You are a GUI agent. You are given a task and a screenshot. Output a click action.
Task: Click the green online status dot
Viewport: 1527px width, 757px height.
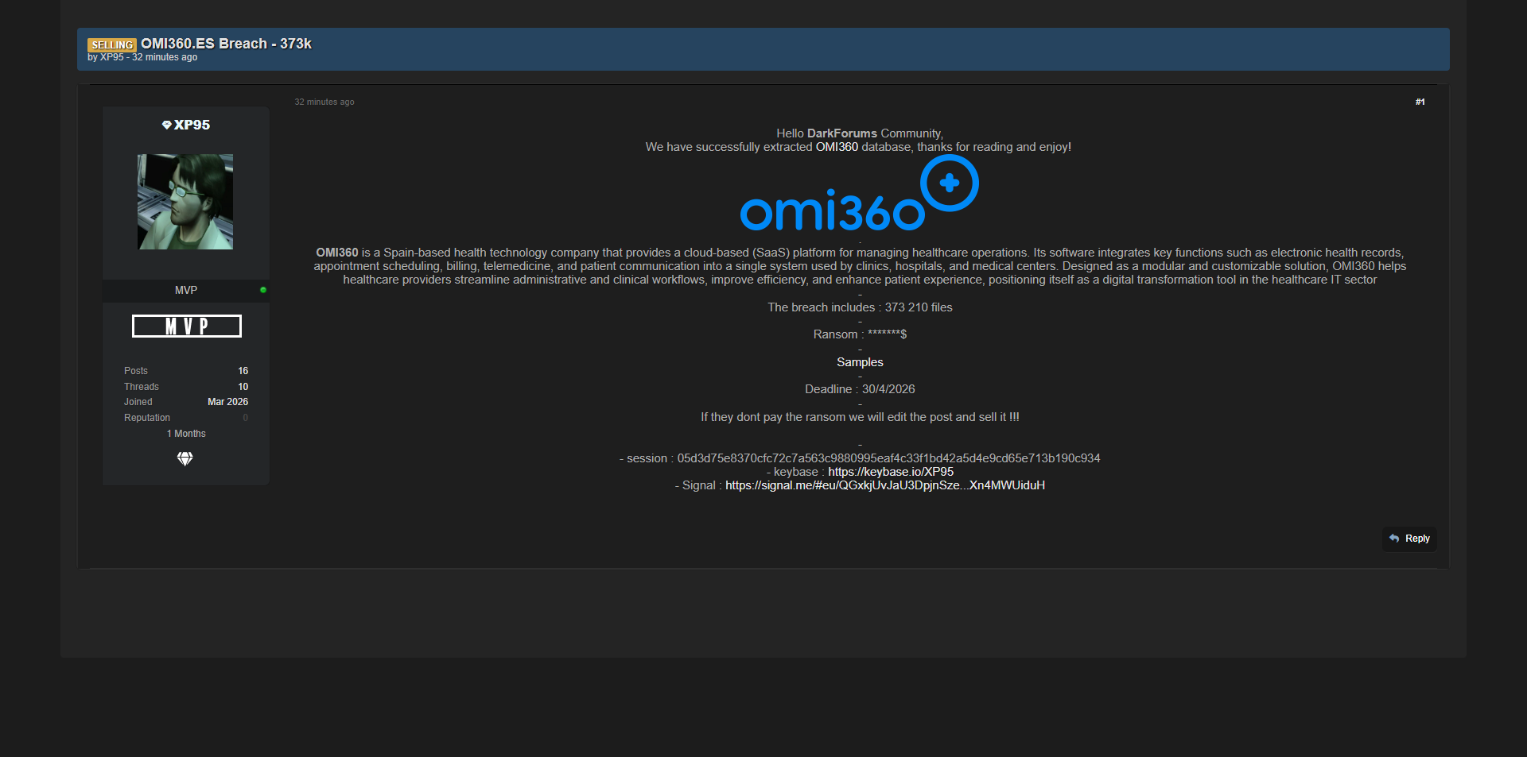tap(263, 290)
